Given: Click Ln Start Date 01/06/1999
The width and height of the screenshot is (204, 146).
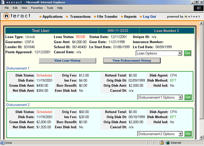Looking at the screenshot, I should point(122,47).
